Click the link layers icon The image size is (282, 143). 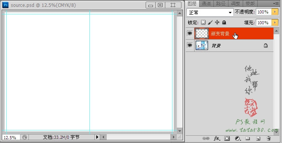coord(206,138)
